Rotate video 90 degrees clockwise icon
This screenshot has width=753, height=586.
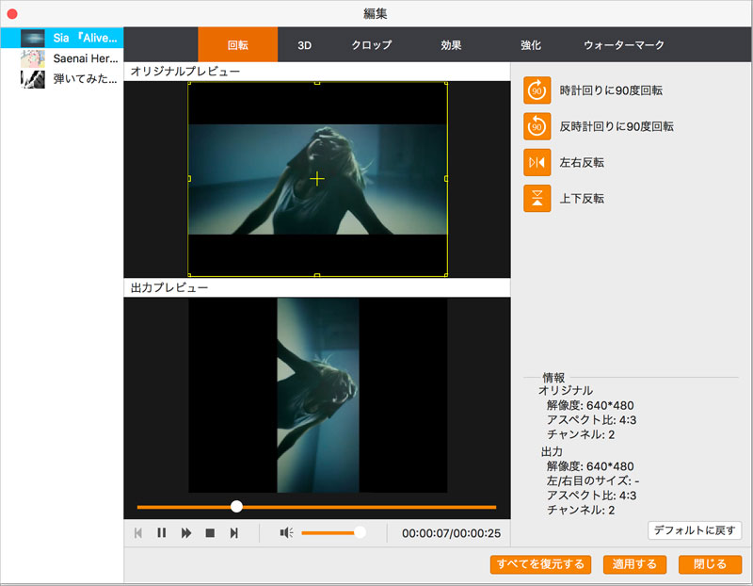point(537,90)
